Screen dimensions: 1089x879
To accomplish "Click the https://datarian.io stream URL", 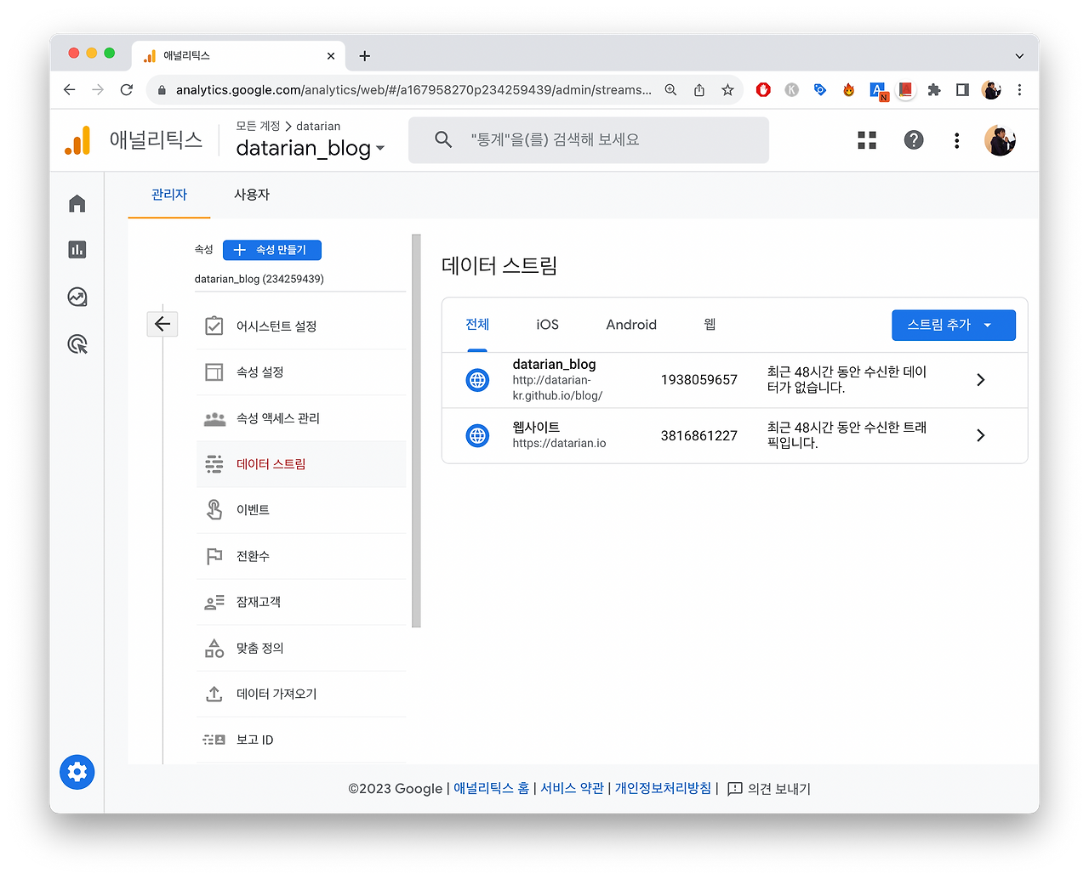I will pyautogui.click(x=560, y=444).
